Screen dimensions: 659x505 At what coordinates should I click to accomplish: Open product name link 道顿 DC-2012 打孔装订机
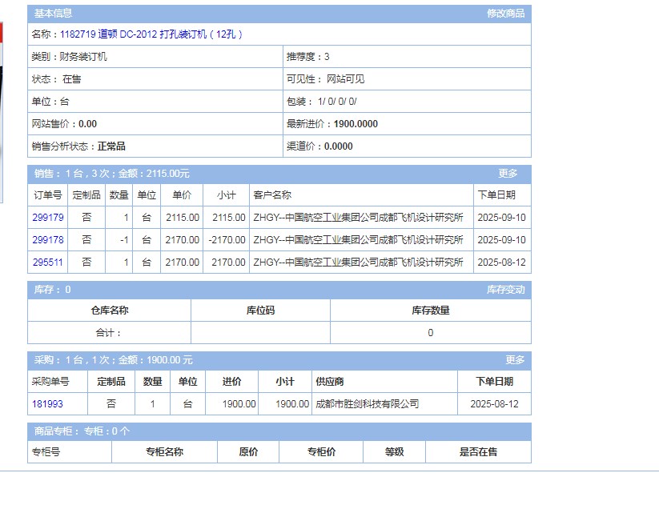[x=151, y=34]
